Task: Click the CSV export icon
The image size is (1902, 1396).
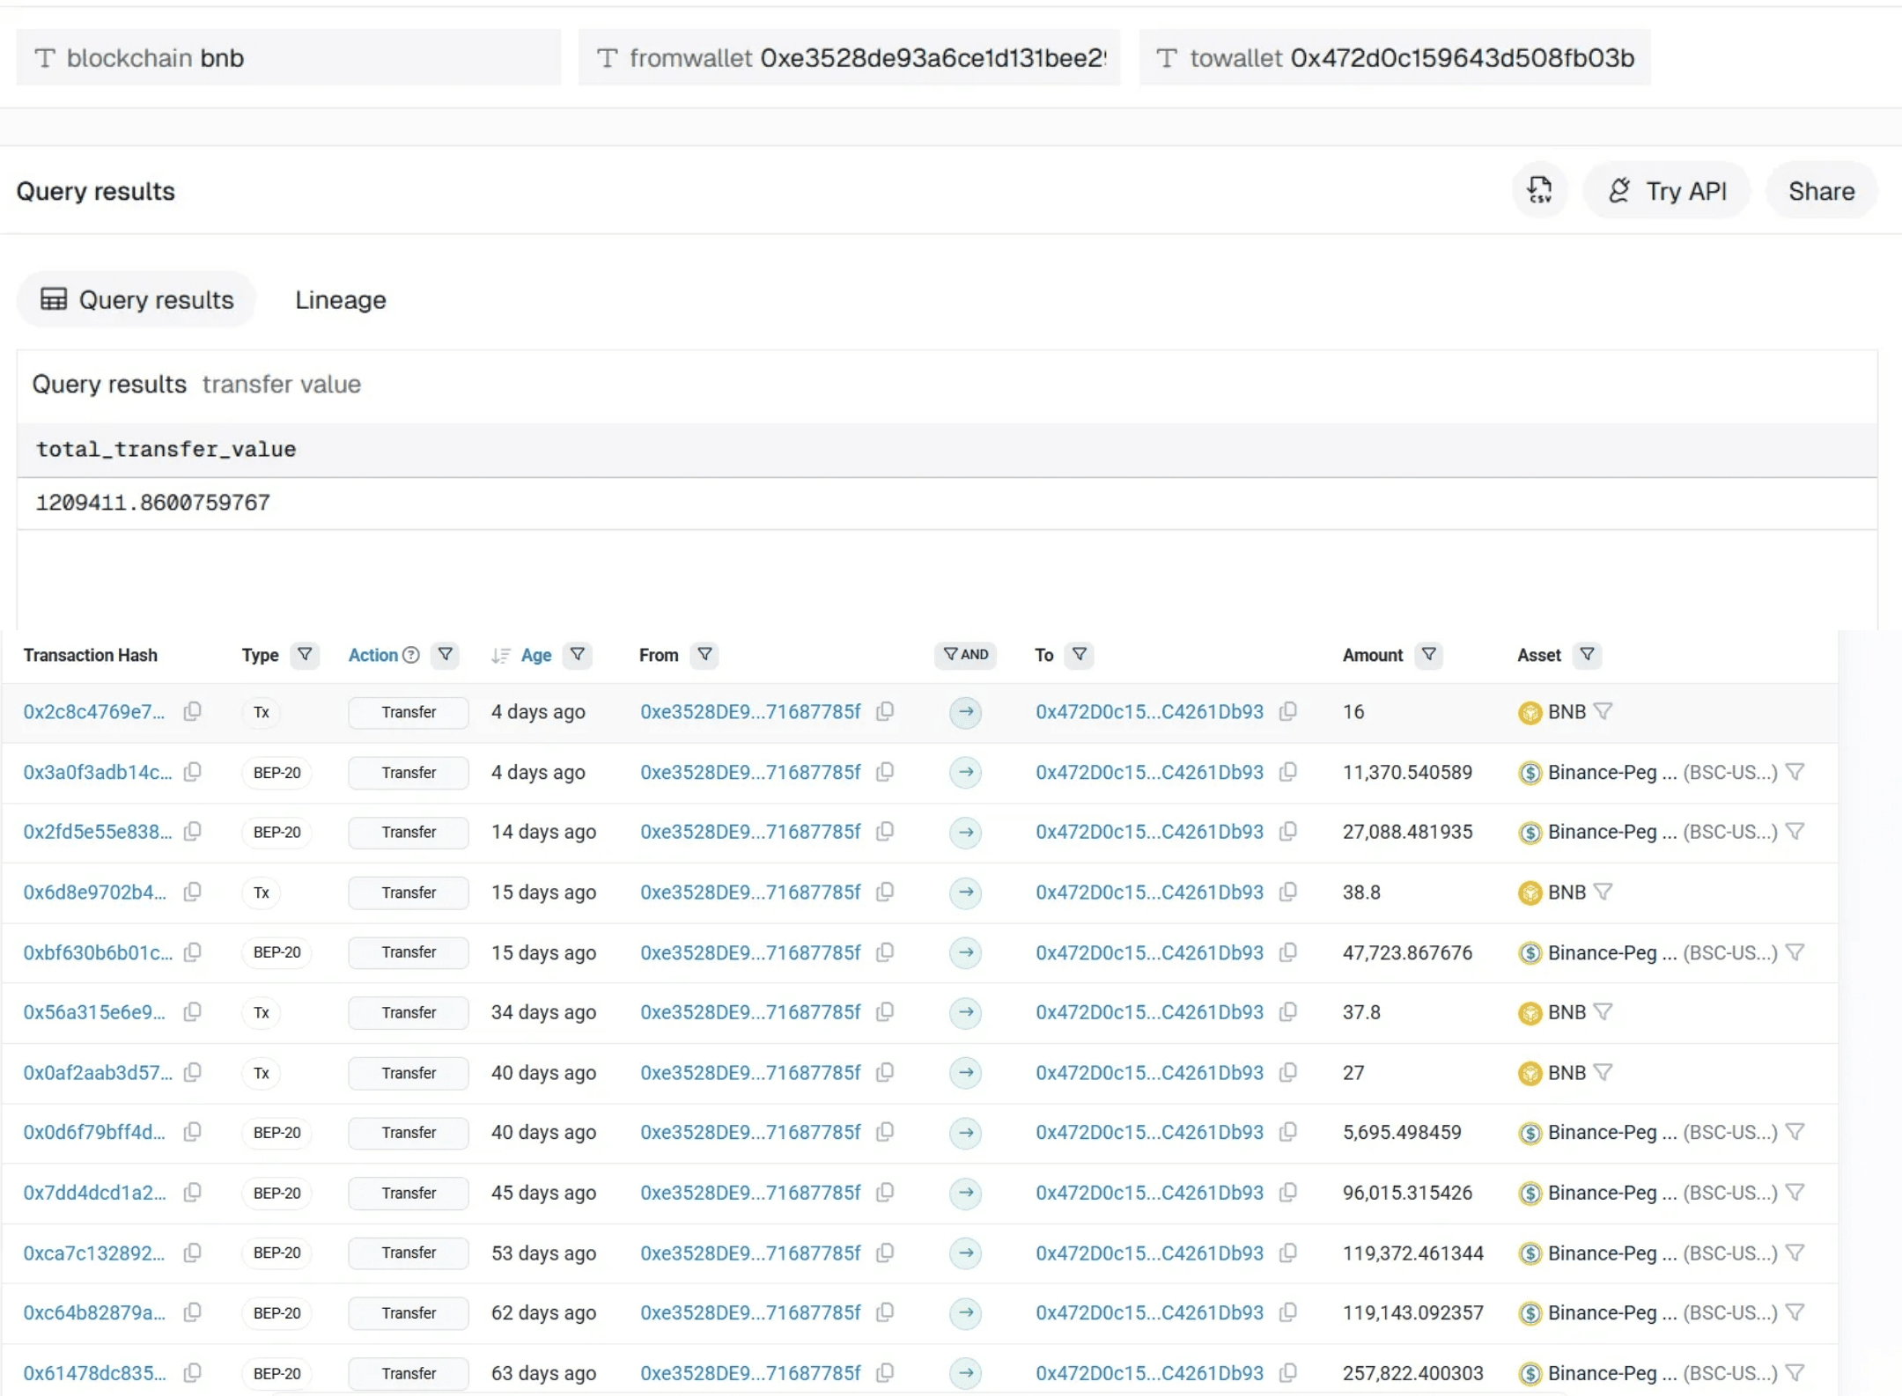Action: pos(1539,190)
